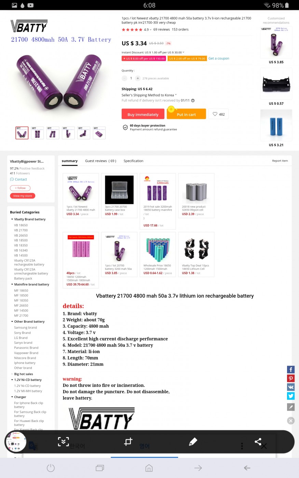Increase quantity with plus button
299x478 pixels.
pos(138,78)
